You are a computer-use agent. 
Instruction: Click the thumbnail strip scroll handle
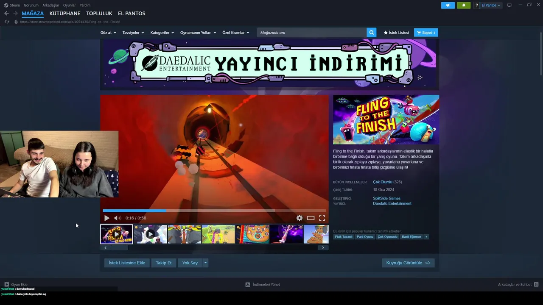pyautogui.click(x=119, y=248)
